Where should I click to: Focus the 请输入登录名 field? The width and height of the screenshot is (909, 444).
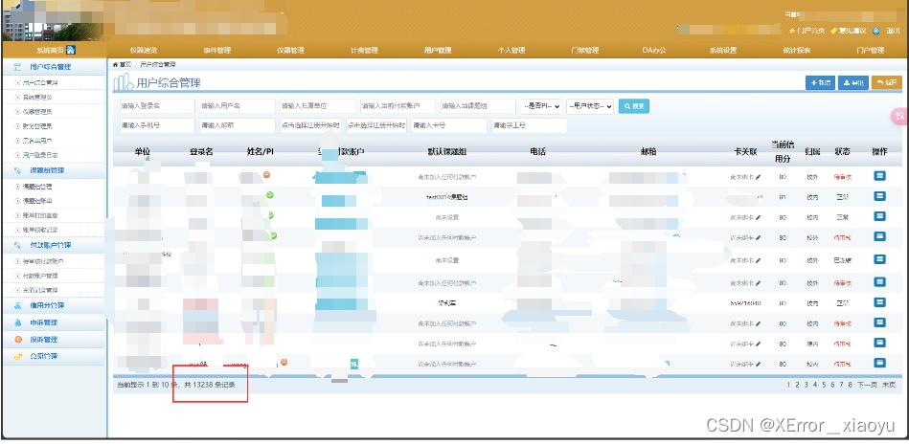click(157, 106)
